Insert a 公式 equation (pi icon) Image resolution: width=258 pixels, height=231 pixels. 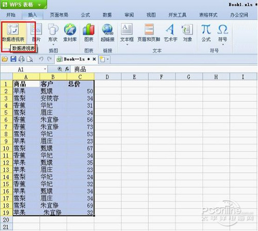(x=206, y=32)
